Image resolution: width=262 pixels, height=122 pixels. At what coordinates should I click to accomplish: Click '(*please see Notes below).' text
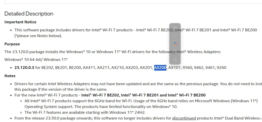(38, 36)
